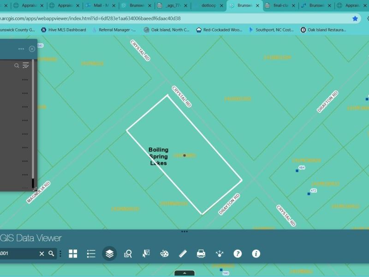Close the layer list panel
Viewport: 369px width, 277px height.
32,49
